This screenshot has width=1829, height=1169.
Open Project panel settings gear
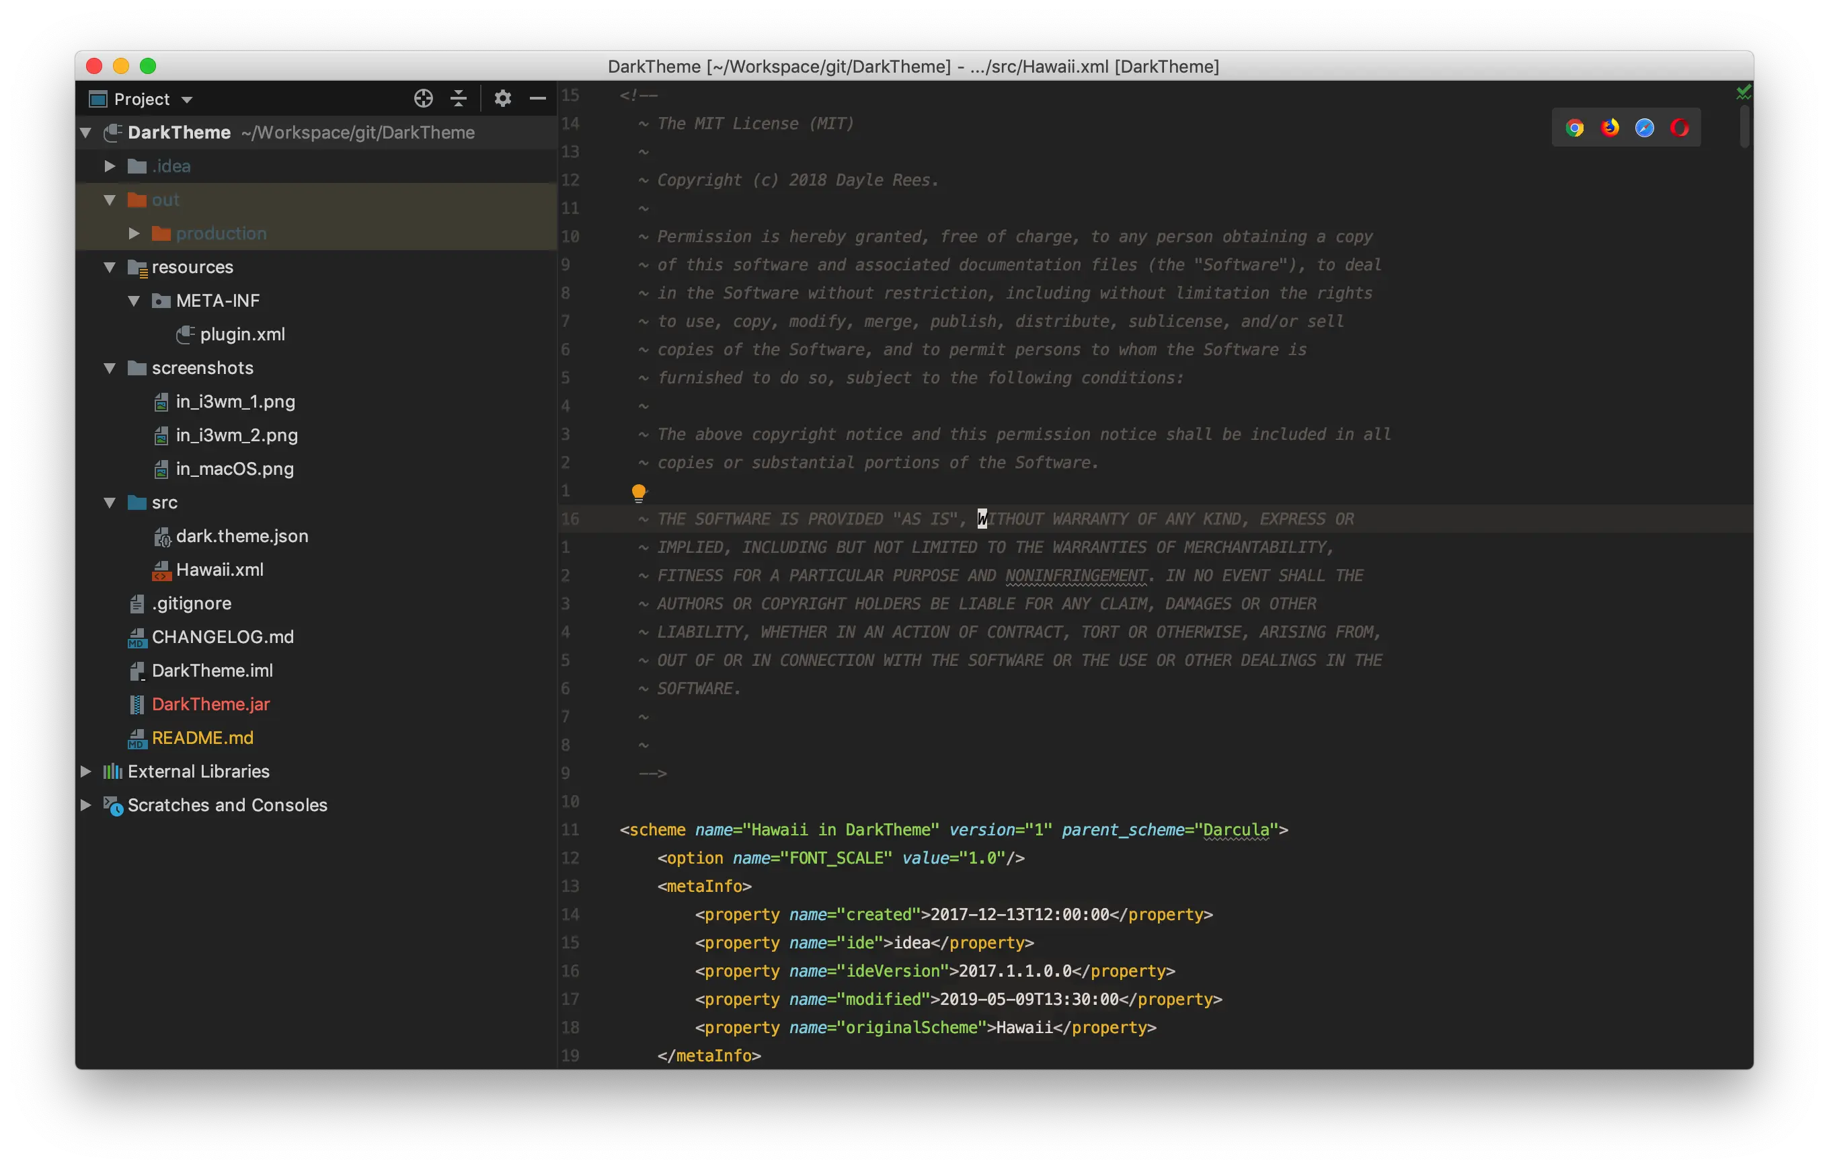(502, 98)
